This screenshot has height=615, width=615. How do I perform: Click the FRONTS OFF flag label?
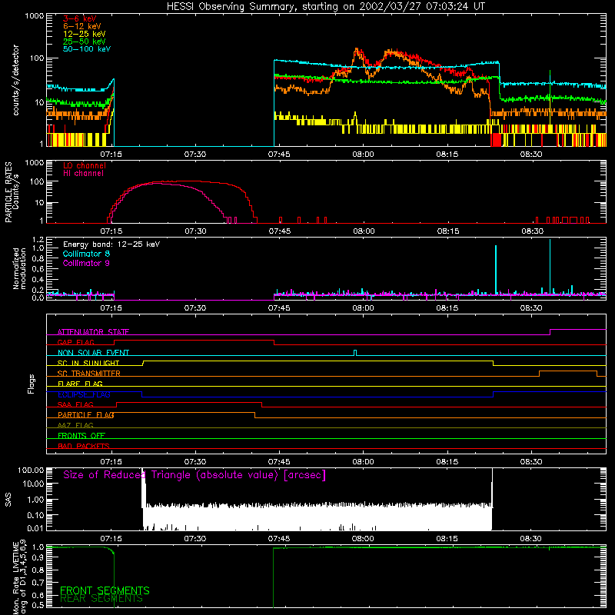click(x=81, y=436)
